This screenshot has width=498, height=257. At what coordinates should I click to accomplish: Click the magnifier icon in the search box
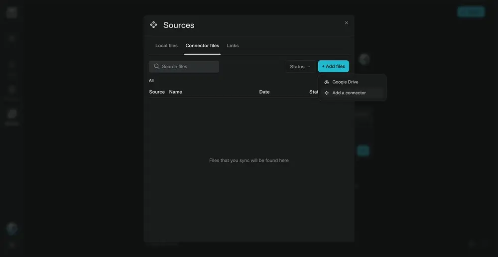coord(157,67)
